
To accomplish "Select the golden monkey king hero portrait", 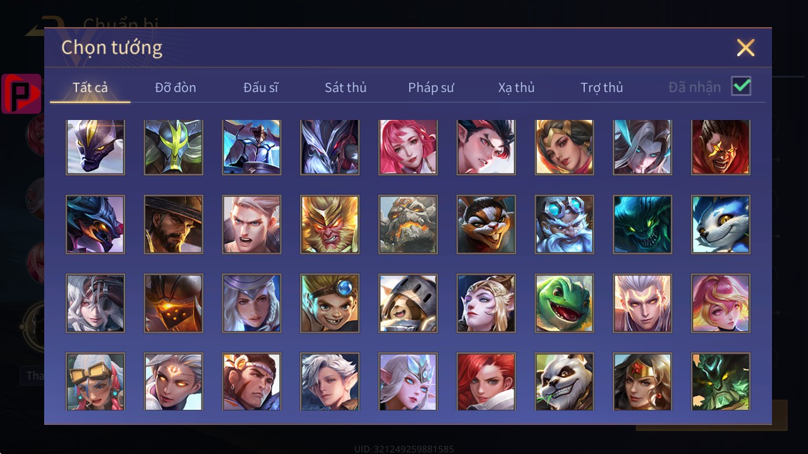I will [x=330, y=225].
